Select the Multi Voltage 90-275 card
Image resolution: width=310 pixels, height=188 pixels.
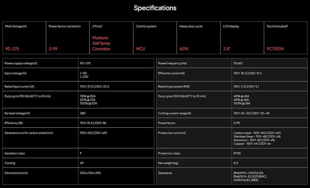[24, 38]
